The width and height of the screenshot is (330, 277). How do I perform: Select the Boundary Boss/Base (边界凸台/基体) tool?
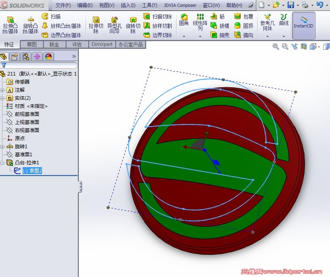click(x=61, y=35)
